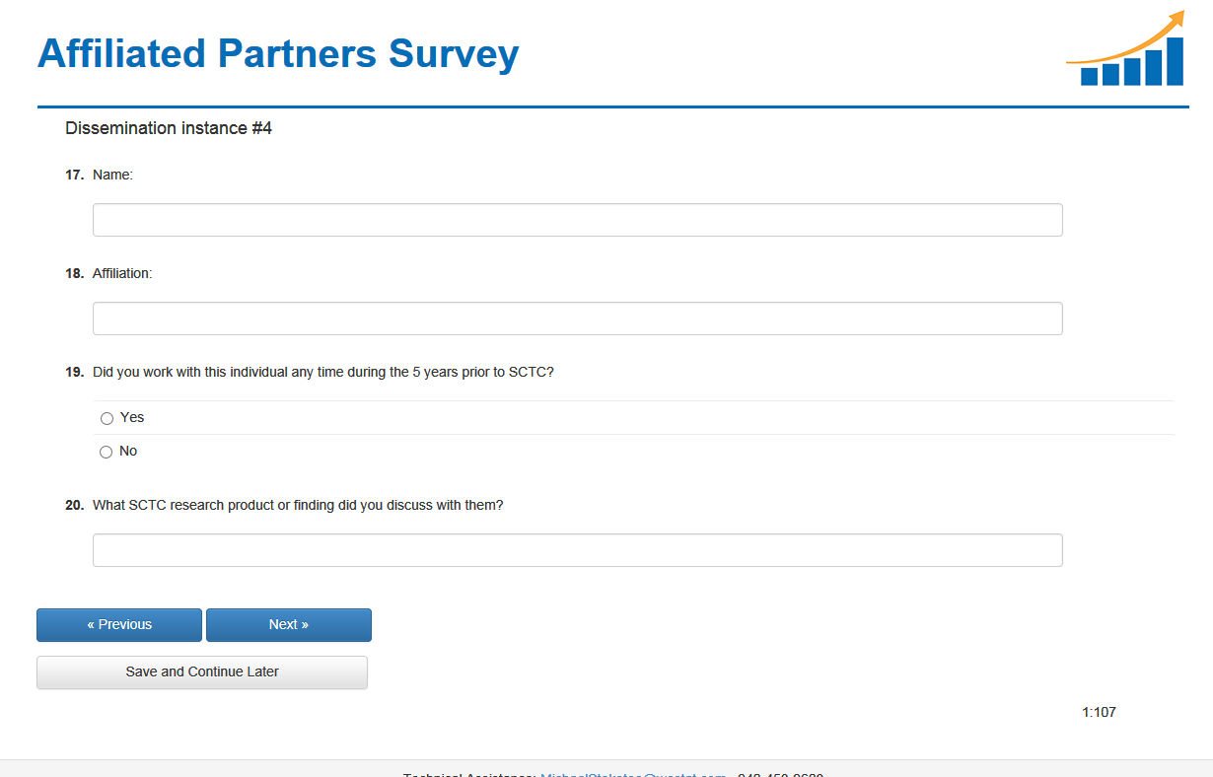Screen dimensions: 1213x777
Task: Click the 1:107 page counter
Action: (x=1099, y=712)
